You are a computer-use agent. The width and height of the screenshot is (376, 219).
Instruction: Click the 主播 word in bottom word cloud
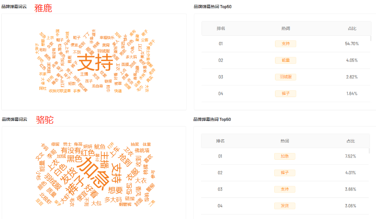[105, 160]
